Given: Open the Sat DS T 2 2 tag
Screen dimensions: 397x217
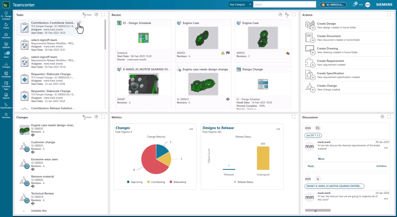Looking at the screenshot, I should [313, 135].
